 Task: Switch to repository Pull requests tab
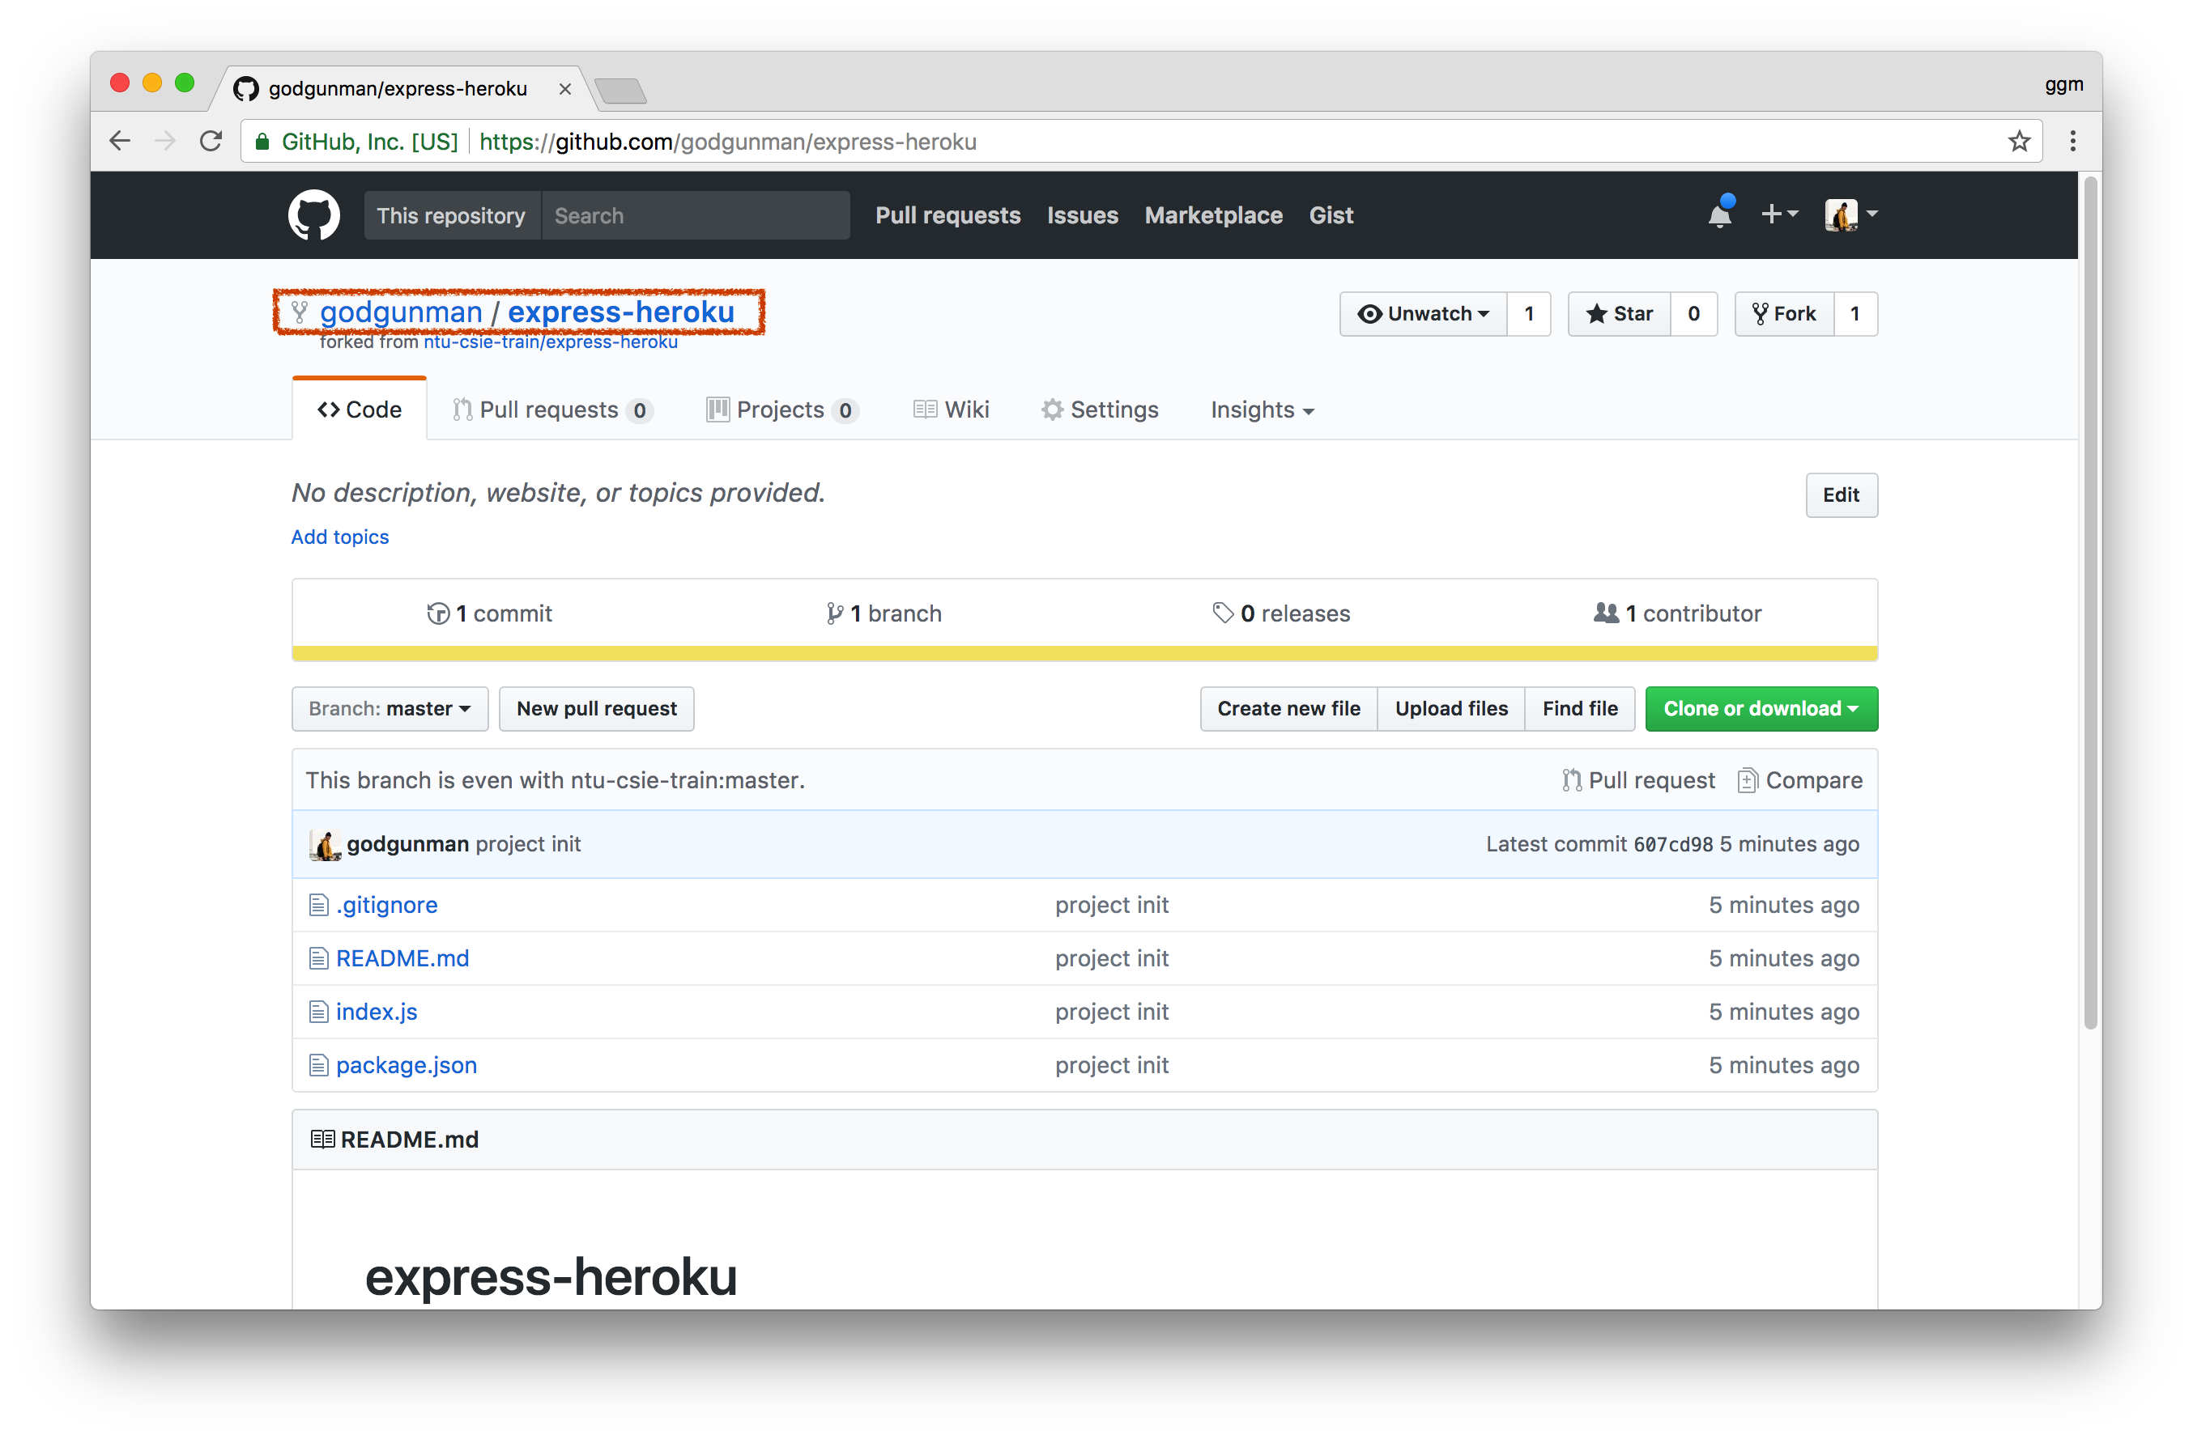[553, 410]
